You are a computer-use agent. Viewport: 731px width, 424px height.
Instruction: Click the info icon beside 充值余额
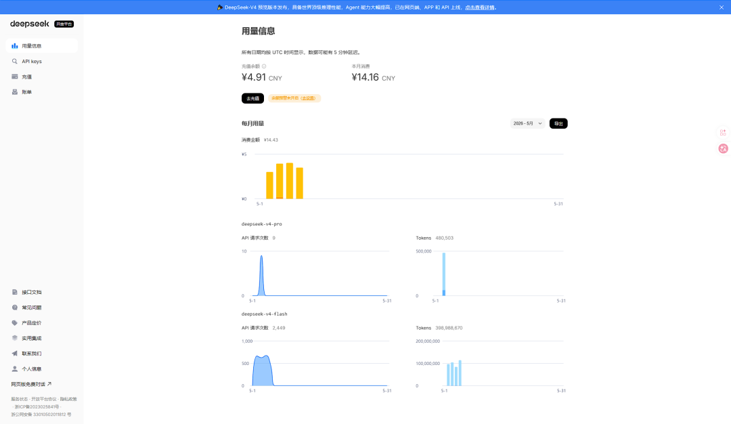[x=264, y=66]
